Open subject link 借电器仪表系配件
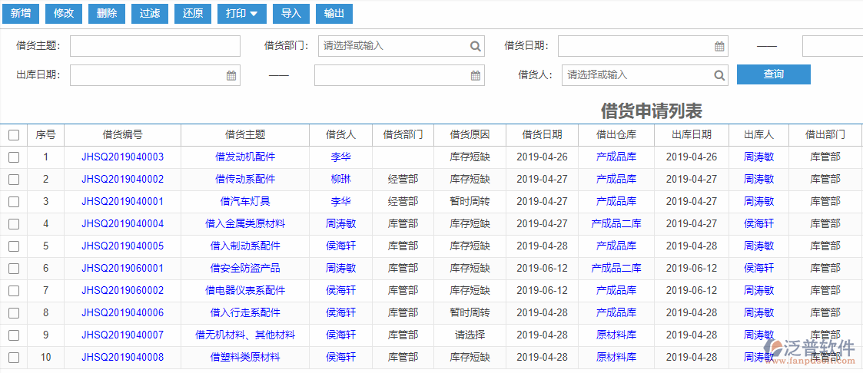The width and height of the screenshot is (863, 373). tap(245, 291)
